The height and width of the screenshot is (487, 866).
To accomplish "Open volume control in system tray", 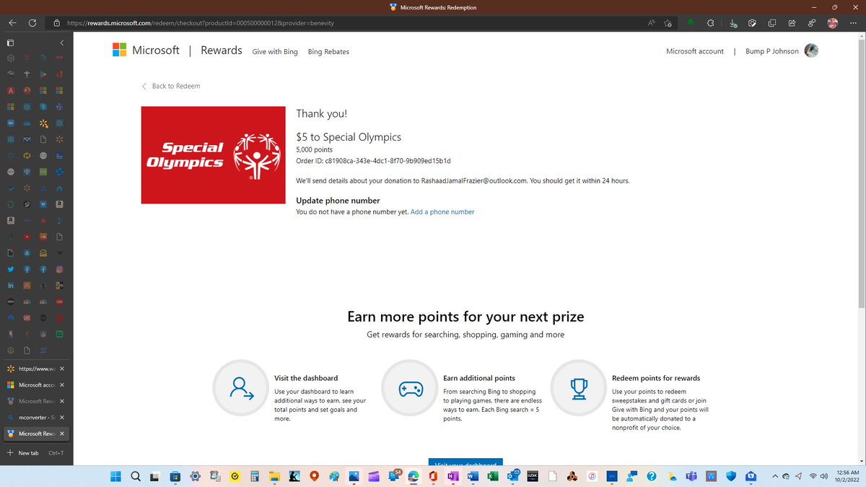I will pyautogui.click(x=824, y=476).
